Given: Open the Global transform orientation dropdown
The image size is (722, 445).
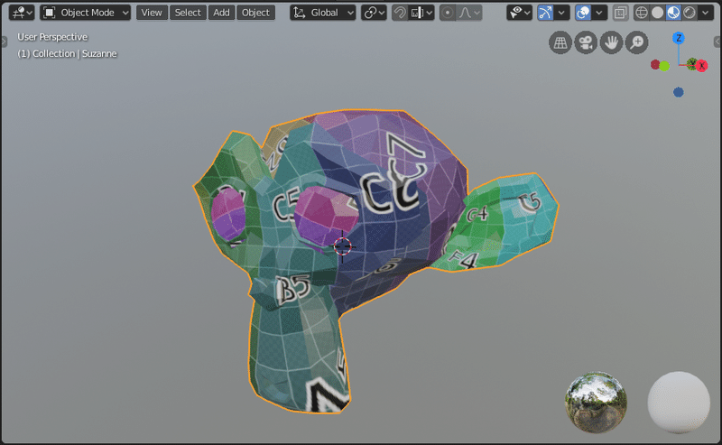Looking at the screenshot, I should click(323, 13).
